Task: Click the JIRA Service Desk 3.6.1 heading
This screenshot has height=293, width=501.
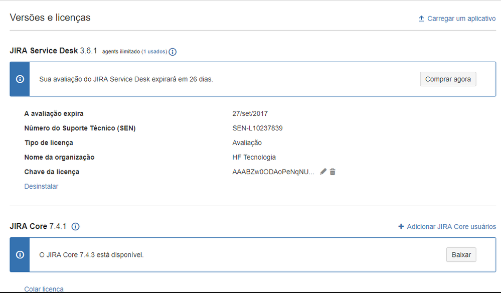Action: pyautogui.click(x=53, y=51)
